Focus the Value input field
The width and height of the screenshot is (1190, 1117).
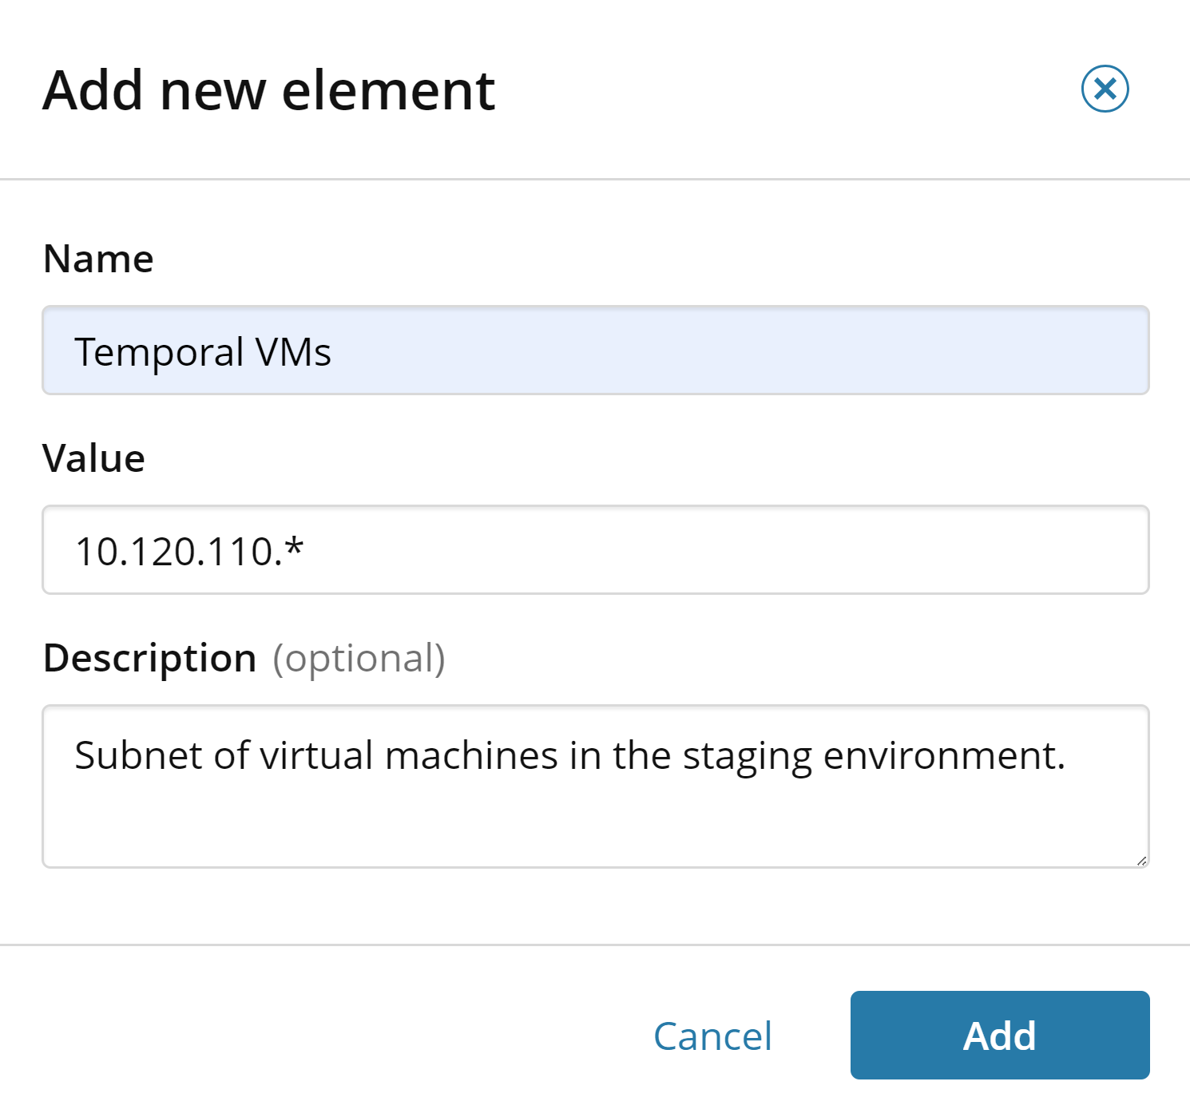595,550
